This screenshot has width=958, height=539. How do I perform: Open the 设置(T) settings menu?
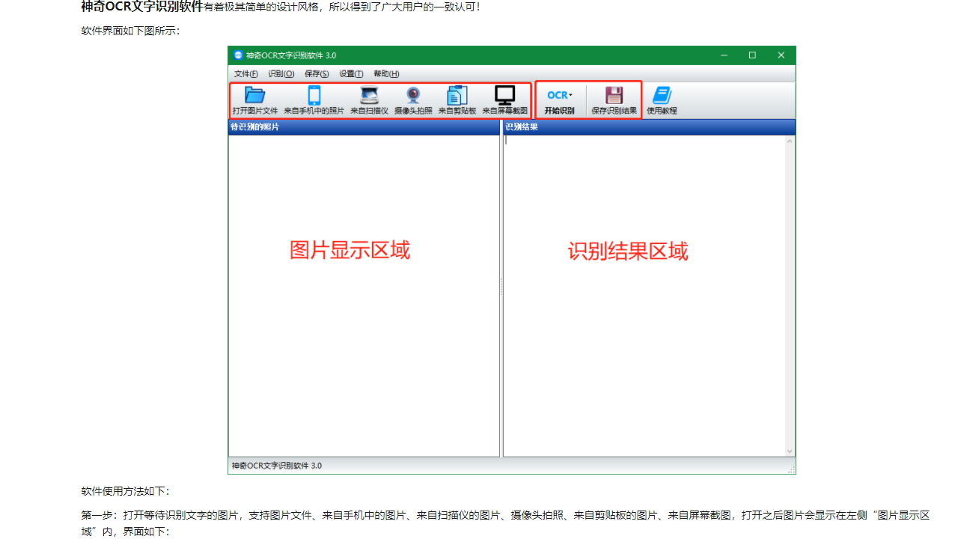coord(351,73)
